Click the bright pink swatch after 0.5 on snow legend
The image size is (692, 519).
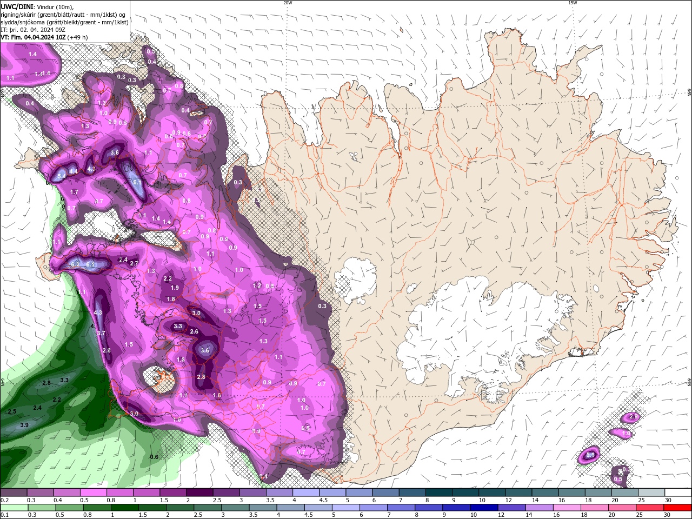93,493
